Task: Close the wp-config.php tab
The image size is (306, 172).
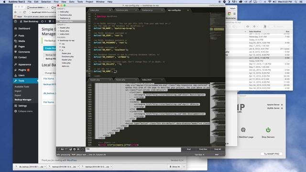Action: pos(188,10)
